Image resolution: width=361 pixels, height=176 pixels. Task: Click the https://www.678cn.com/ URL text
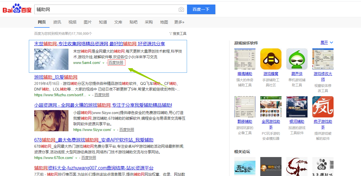[54, 158]
